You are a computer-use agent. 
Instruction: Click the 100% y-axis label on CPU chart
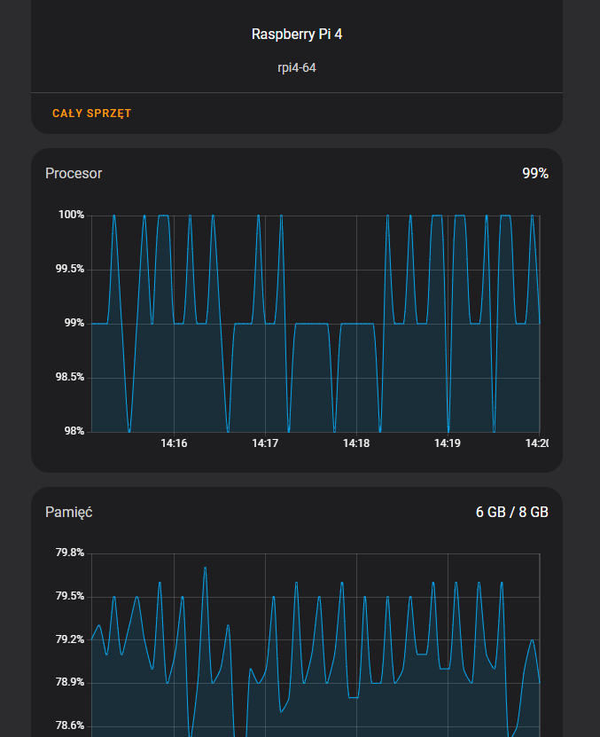(71, 215)
